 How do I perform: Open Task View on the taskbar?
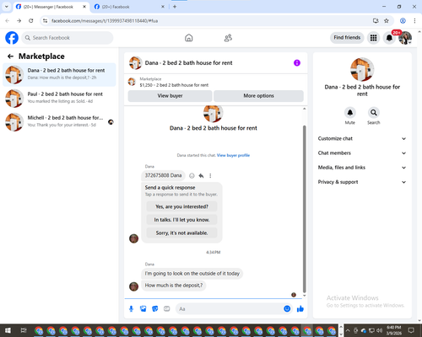(x=24, y=330)
